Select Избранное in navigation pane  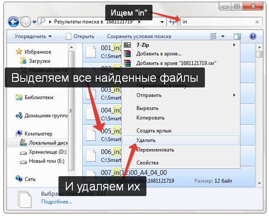[38, 52]
